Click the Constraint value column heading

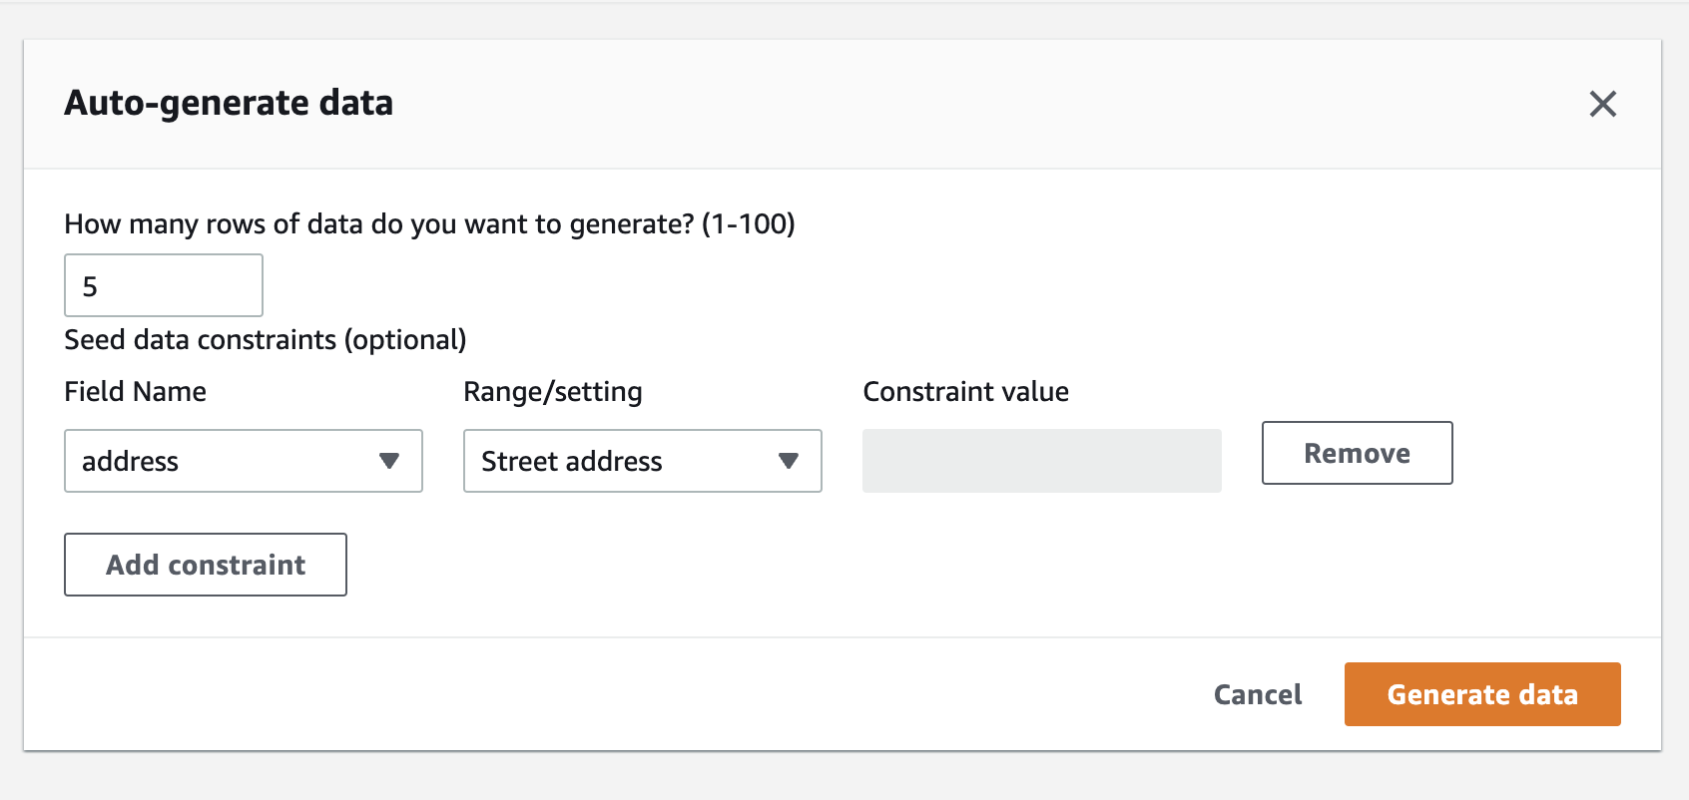point(965,391)
